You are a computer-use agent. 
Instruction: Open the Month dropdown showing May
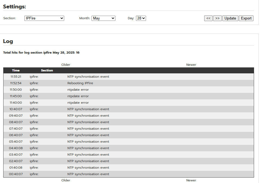[103, 18]
